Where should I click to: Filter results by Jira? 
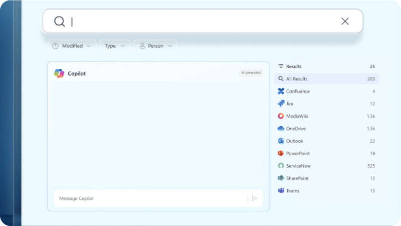[x=327, y=104]
